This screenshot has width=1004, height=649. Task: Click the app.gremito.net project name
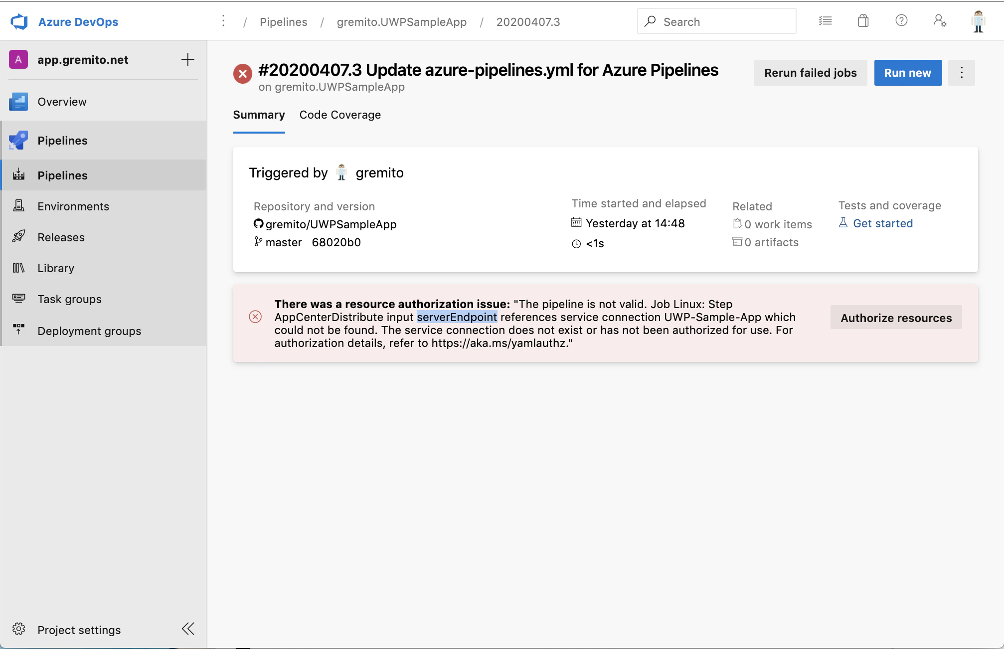pos(83,60)
